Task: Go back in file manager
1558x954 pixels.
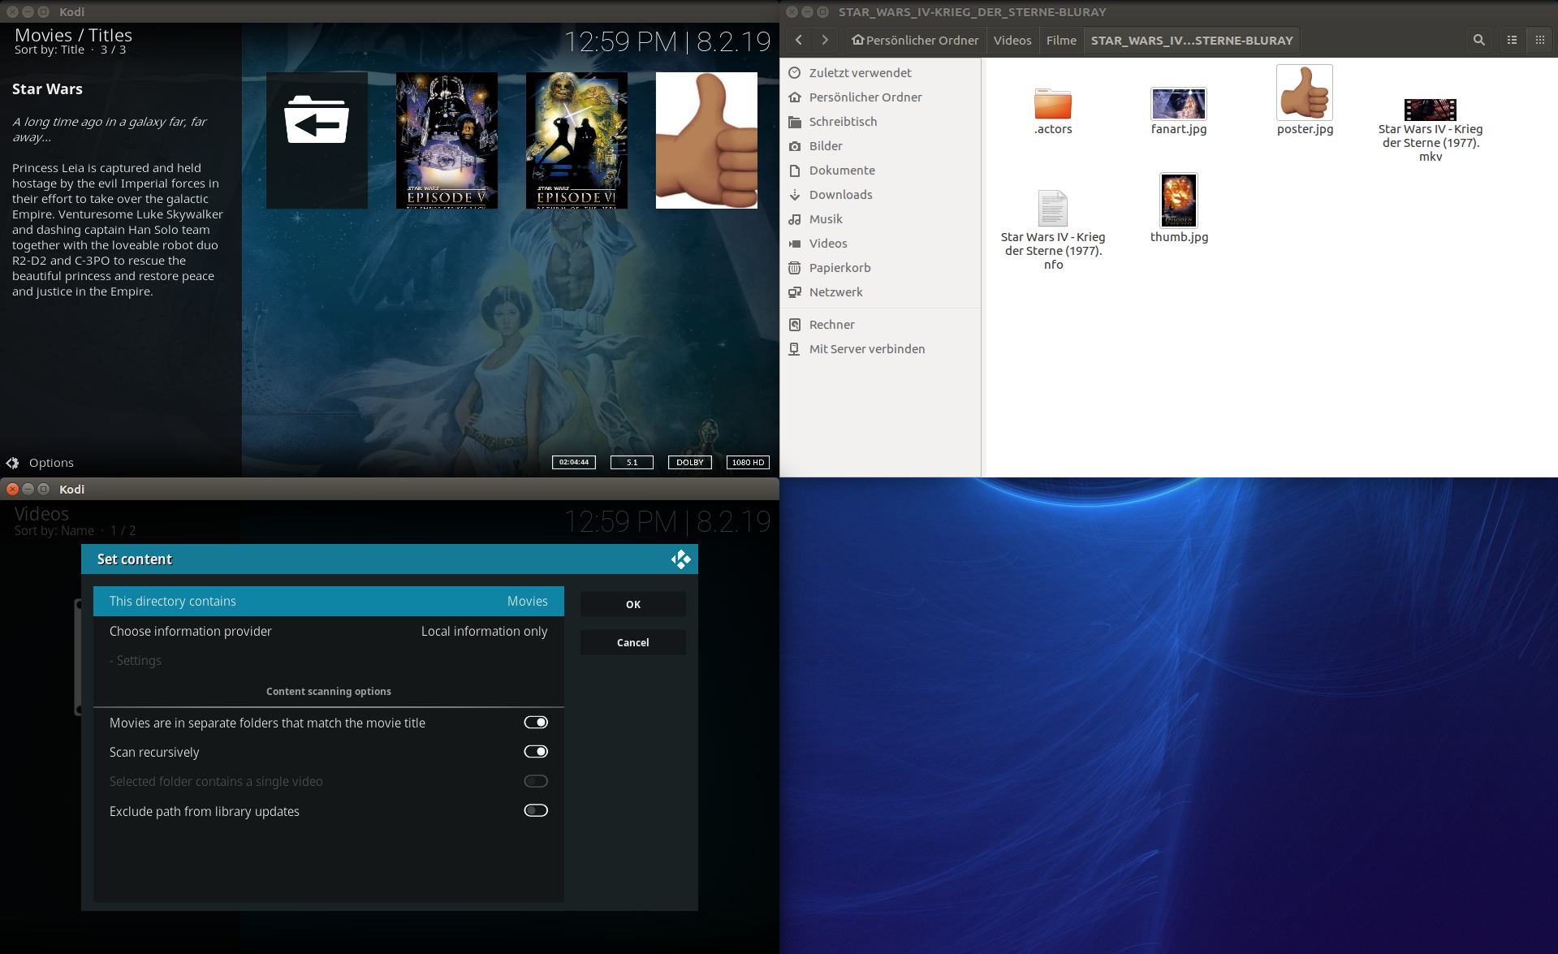Action: [799, 40]
